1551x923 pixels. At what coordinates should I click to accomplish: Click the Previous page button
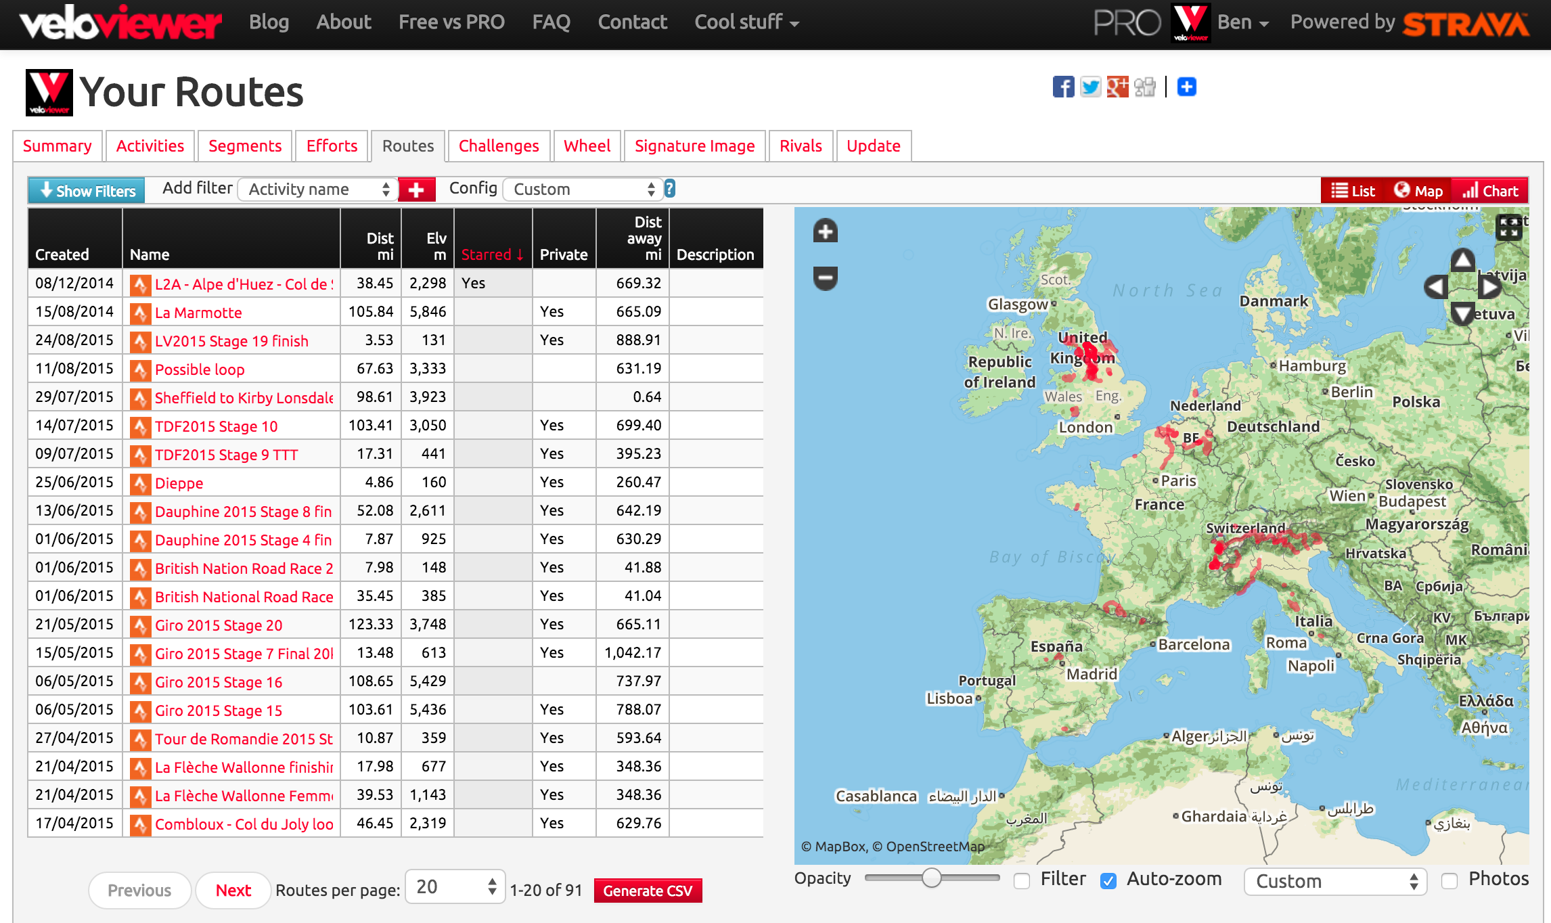[x=139, y=891]
